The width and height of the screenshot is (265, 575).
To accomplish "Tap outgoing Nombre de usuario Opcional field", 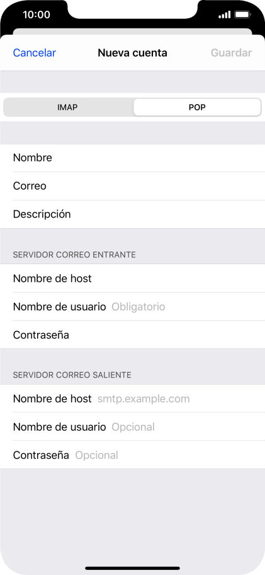I will pos(132,427).
